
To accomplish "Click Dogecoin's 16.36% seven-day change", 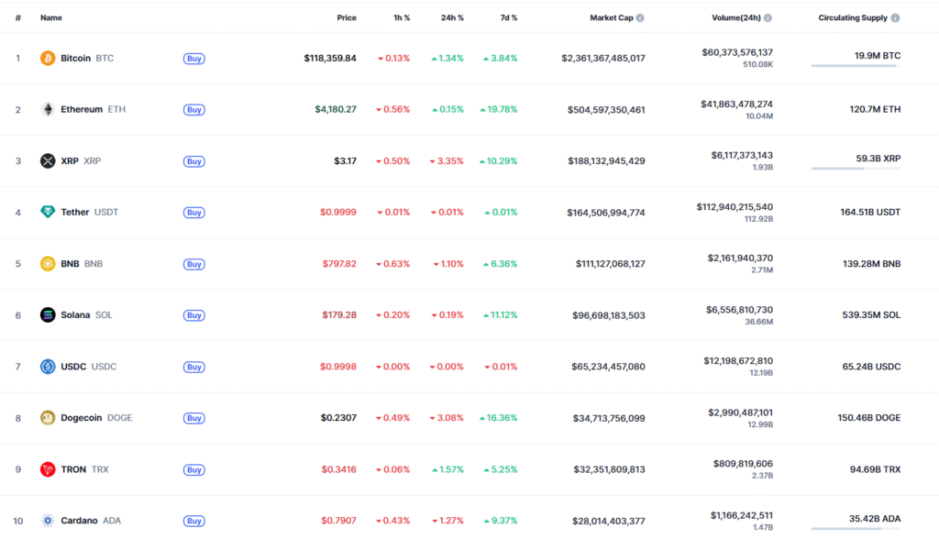I will [498, 417].
